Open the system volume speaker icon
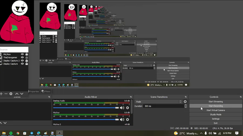The height and width of the screenshot is (136, 243). pyautogui.click(x=210, y=133)
